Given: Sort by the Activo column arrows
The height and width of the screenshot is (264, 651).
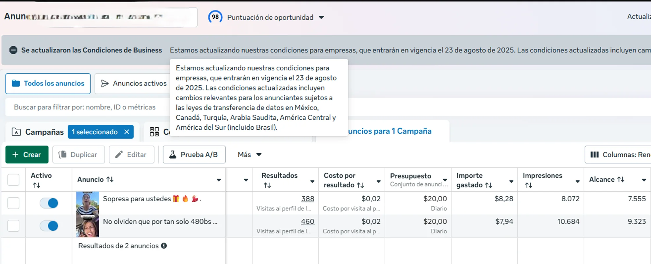Looking at the screenshot, I should click(x=37, y=185).
